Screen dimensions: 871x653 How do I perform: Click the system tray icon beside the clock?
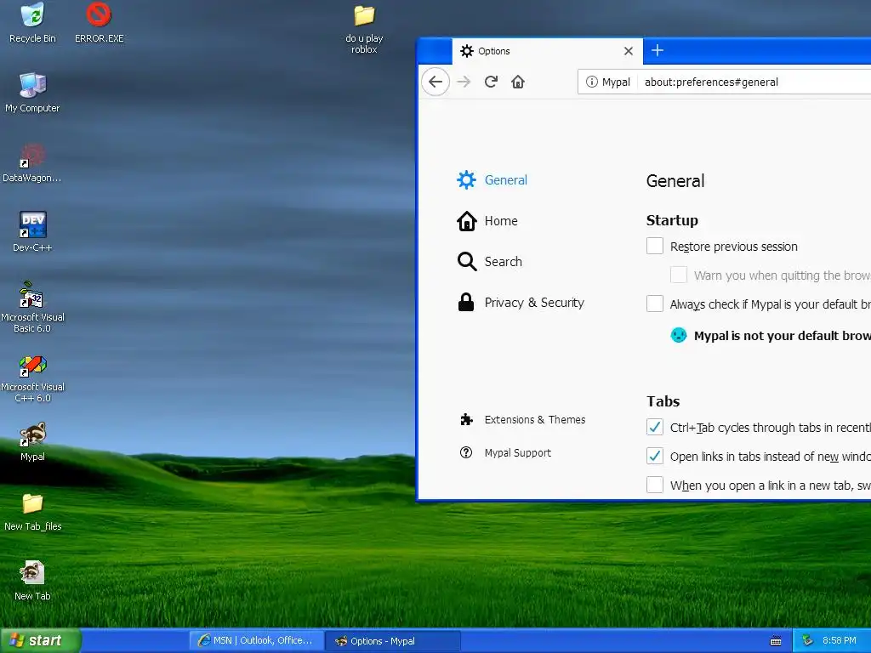[808, 641]
